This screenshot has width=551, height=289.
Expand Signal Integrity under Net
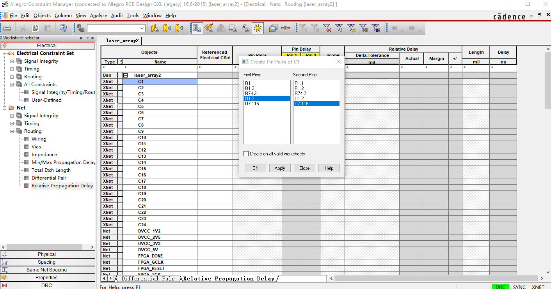[12, 116]
